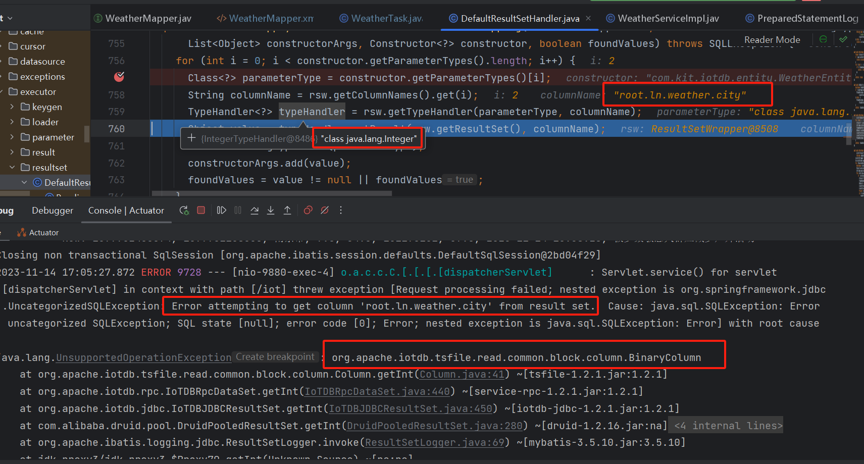This screenshot has width=864, height=464.
Task: Click the WeatherMapper.java interface file icon
Action: tap(98, 18)
